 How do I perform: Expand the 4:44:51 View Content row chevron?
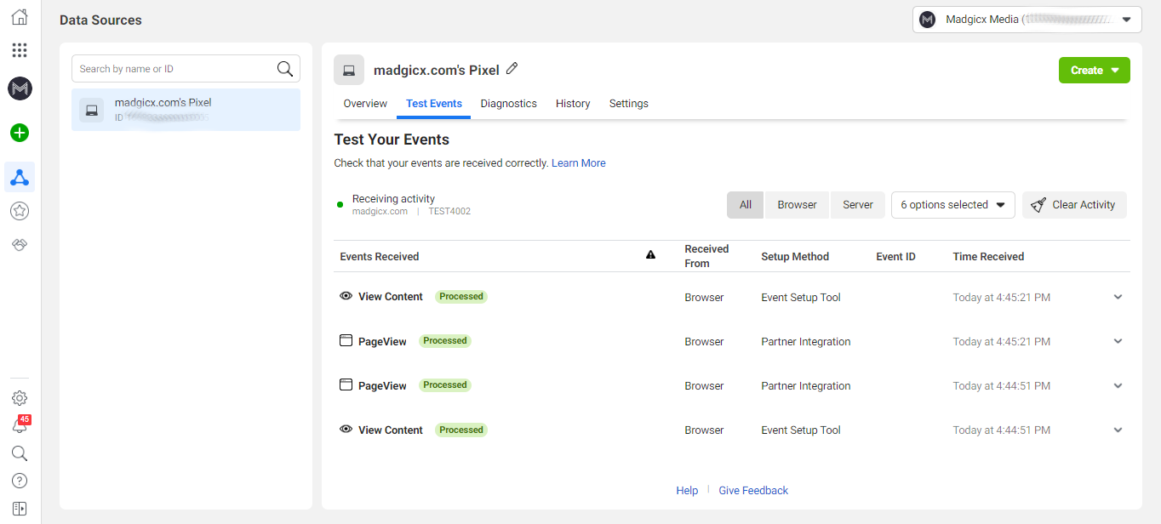[x=1118, y=430]
